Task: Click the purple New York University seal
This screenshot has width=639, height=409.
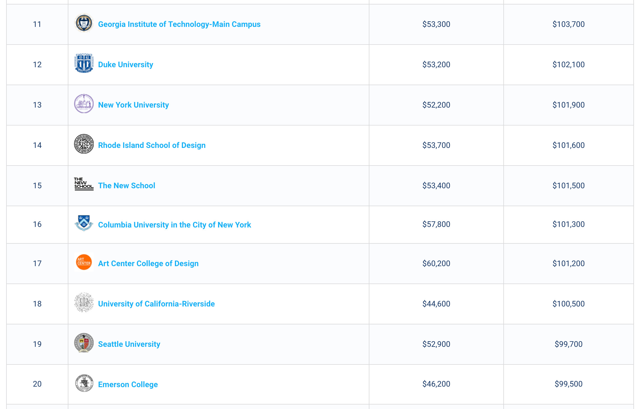Action: (x=84, y=104)
